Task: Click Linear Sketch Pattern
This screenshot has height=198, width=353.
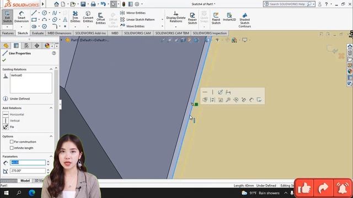Action: coord(137,20)
